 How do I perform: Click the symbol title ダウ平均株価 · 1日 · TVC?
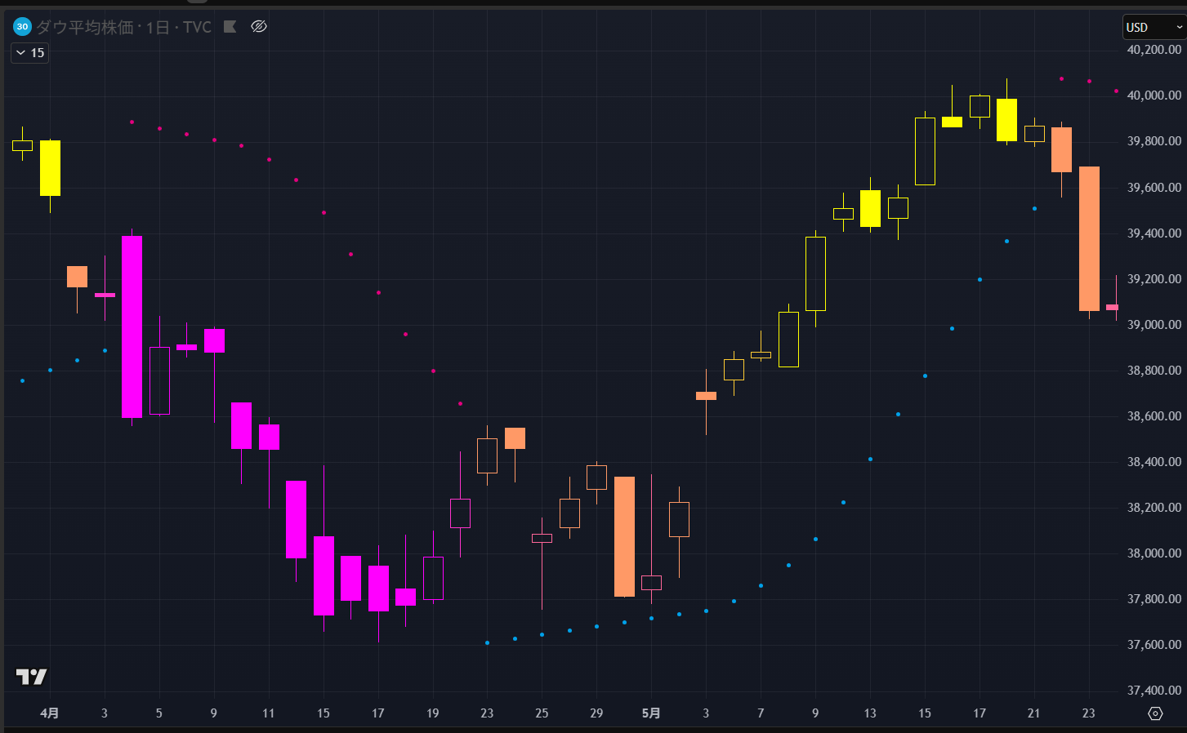(x=123, y=27)
